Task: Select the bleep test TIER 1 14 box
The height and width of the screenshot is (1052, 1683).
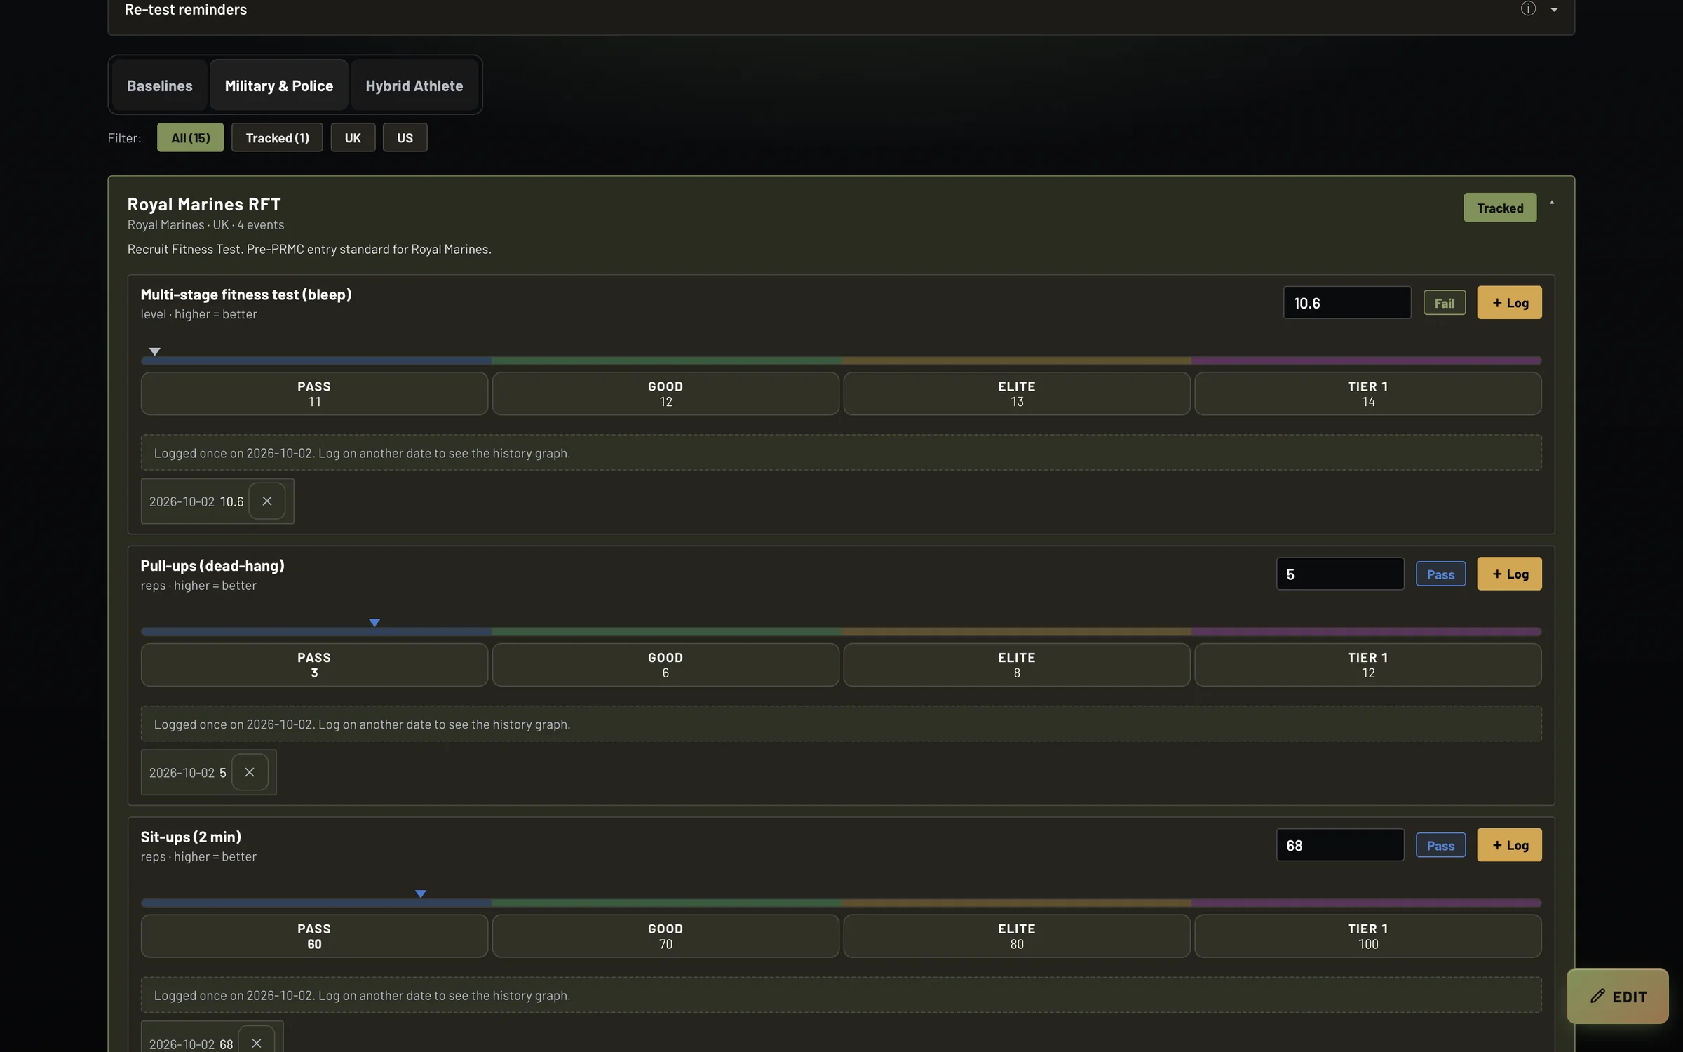Action: click(x=1368, y=393)
